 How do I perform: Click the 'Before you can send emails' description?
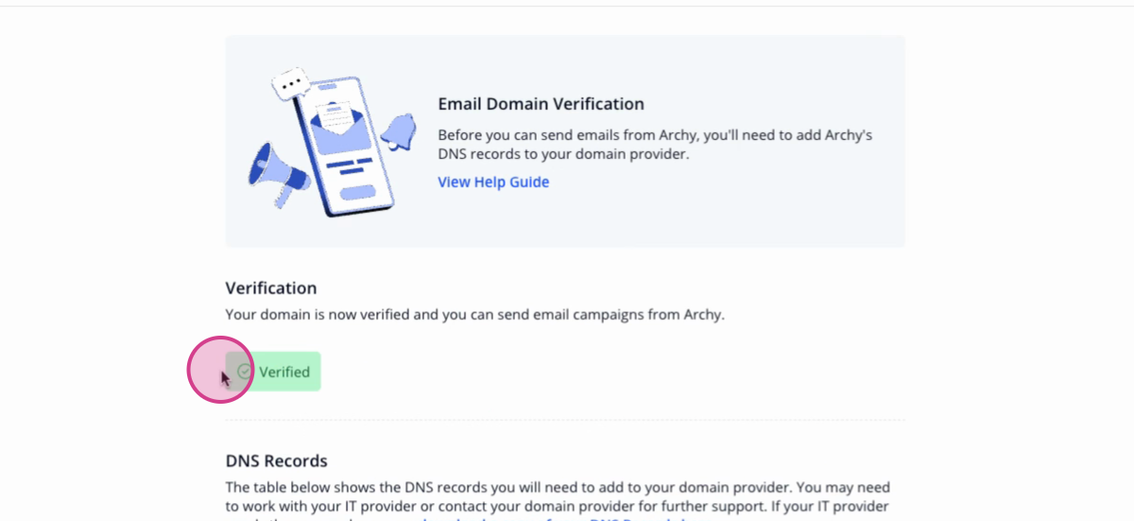tap(655, 144)
